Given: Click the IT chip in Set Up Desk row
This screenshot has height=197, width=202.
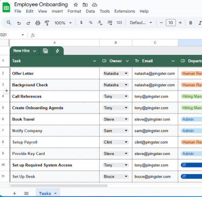Looking at the screenshot, I should coord(191,177).
